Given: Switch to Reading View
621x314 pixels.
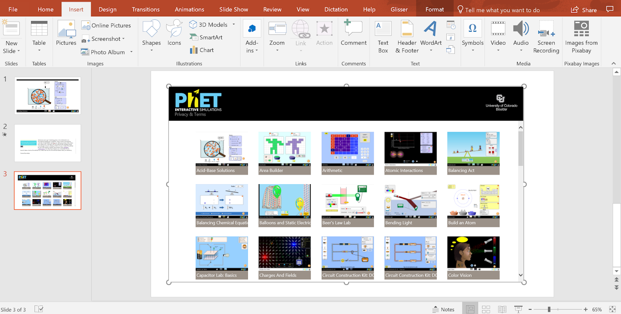Looking at the screenshot, I should point(502,309).
